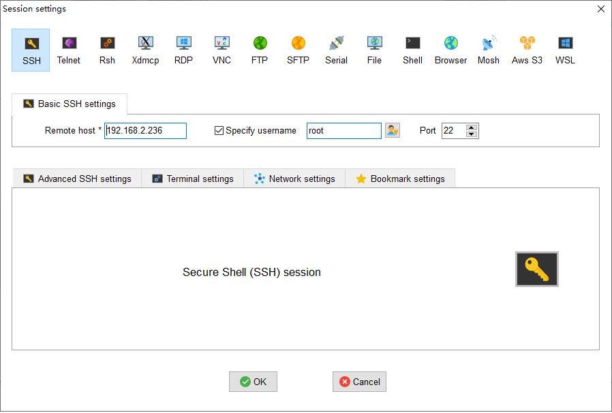Decrease the port number with down arrow
Screen dimensions: 612x413
tap(472, 134)
